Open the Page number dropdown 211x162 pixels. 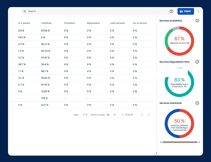pos(85,115)
